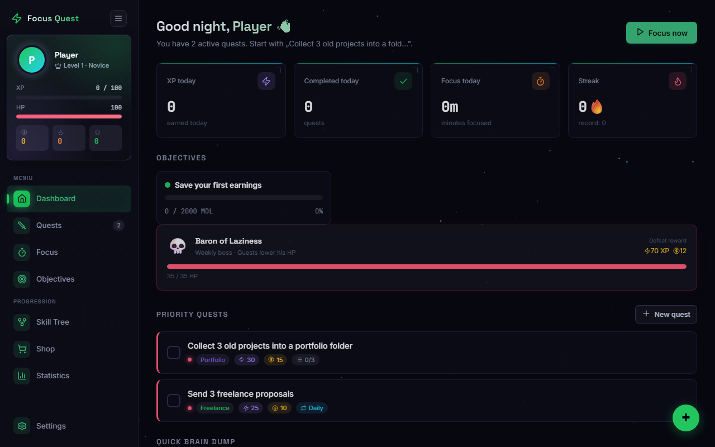Start a session with Focus now
Viewport: 715px width, 447px height.
tap(661, 33)
